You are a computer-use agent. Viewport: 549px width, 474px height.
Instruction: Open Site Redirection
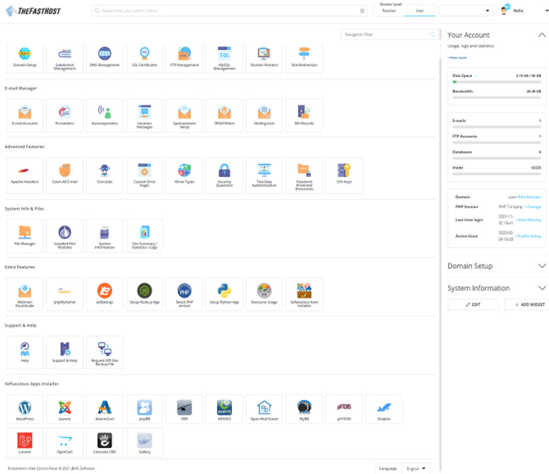[305, 58]
